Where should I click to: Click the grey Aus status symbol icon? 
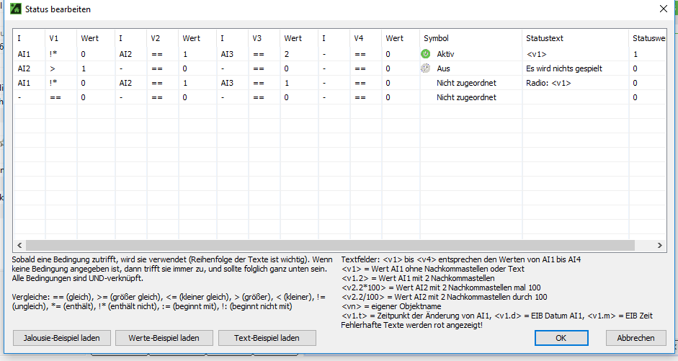point(426,68)
